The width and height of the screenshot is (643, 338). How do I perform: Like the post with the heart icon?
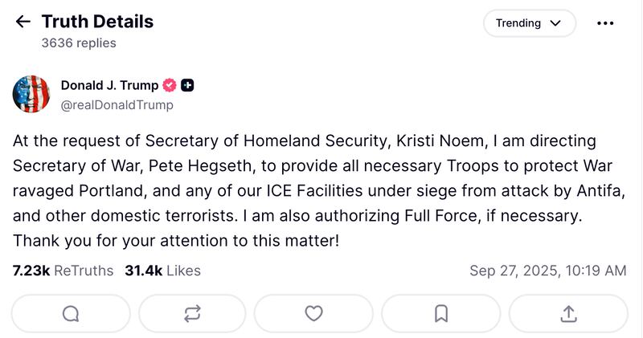pyautogui.click(x=313, y=314)
